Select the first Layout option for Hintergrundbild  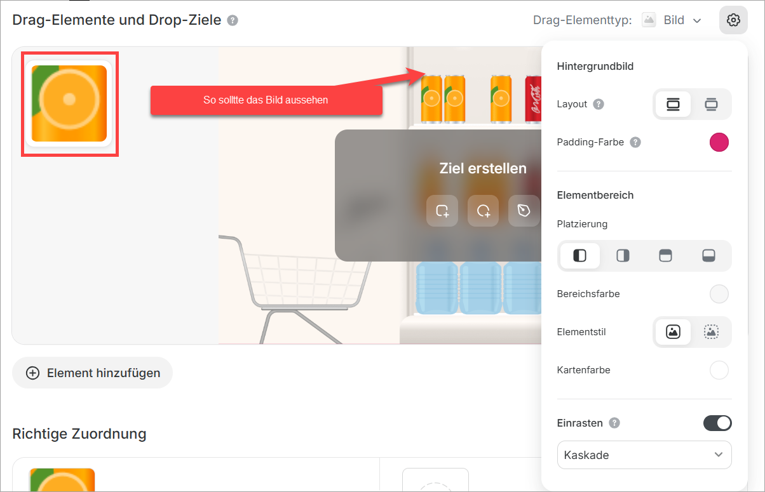[x=673, y=104]
